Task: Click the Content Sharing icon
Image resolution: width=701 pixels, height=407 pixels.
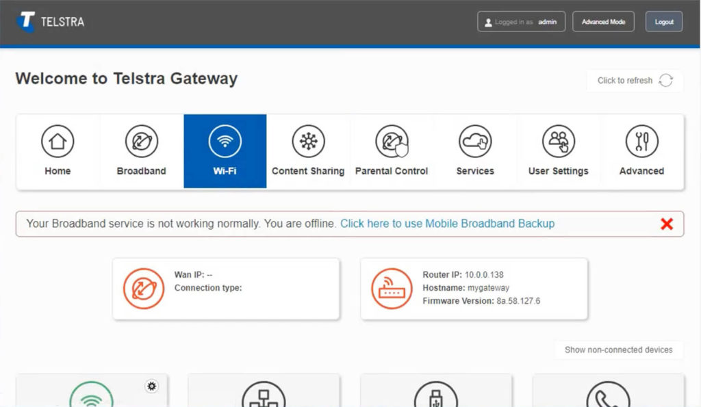Action: click(x=308, y=141)
